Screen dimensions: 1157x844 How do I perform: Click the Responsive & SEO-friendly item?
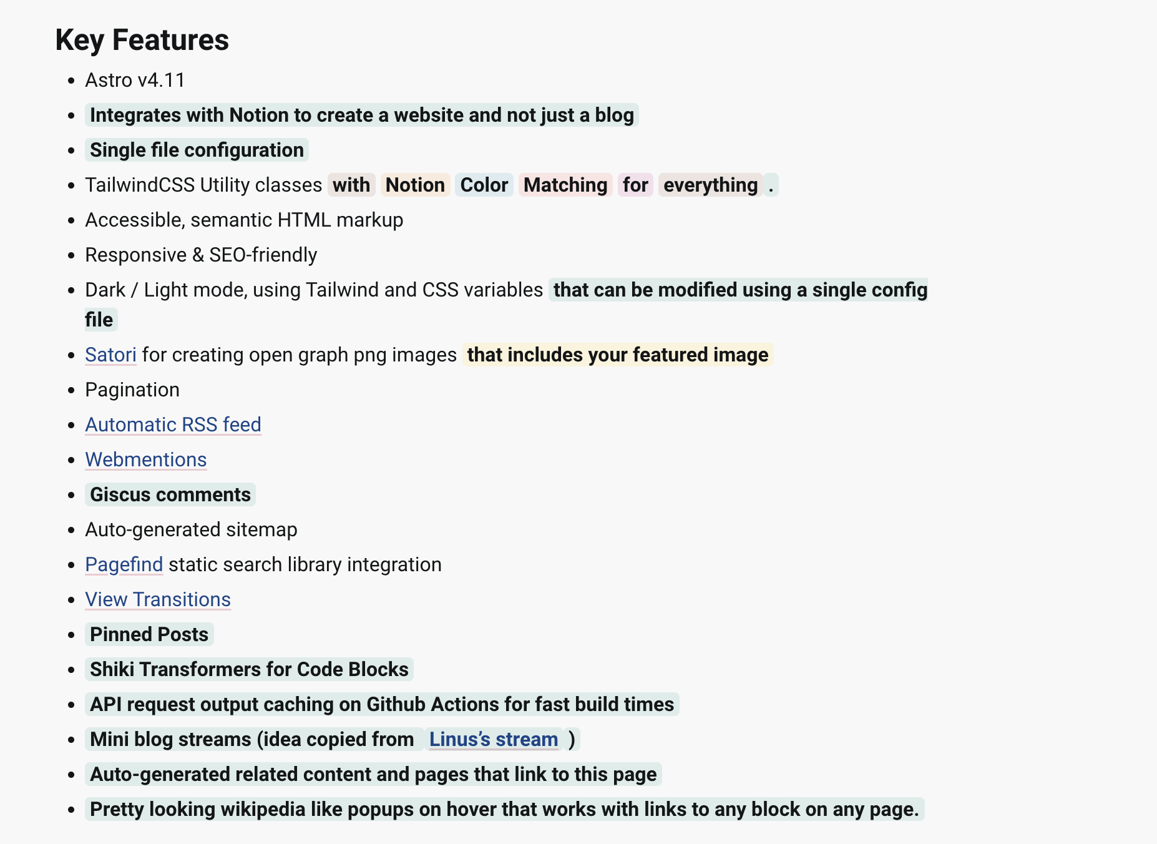pos(201,255)
